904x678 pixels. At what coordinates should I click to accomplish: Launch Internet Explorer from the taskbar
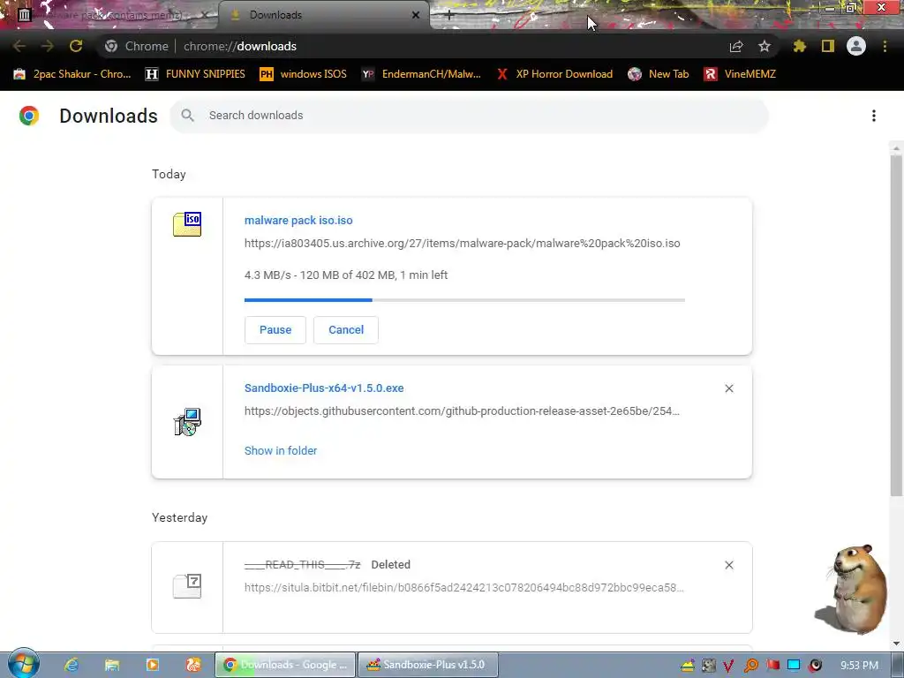[72, 665]
